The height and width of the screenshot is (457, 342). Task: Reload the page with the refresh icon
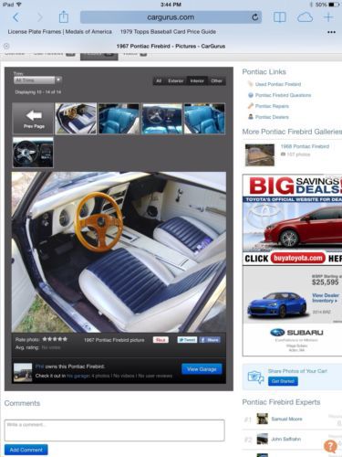tap(255, 17)
